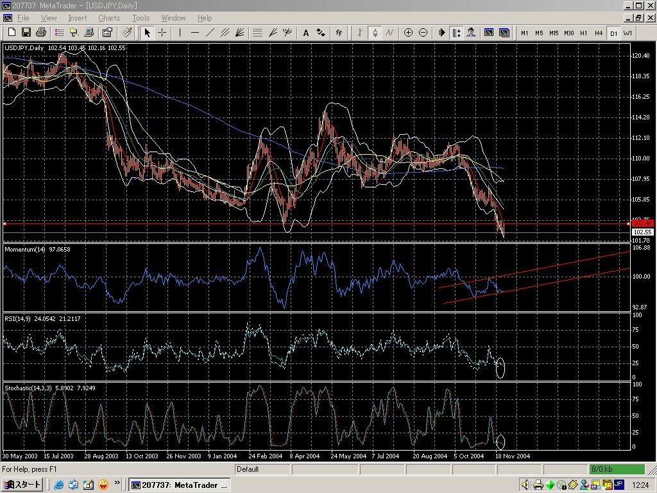
Task: Draw a horizontal line with the toolbar tool
Action: (x=195, y=33)
